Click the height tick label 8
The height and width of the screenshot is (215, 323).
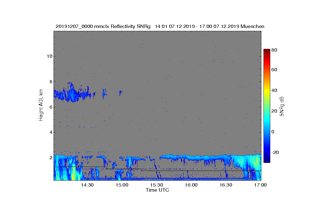click(50, 81)
